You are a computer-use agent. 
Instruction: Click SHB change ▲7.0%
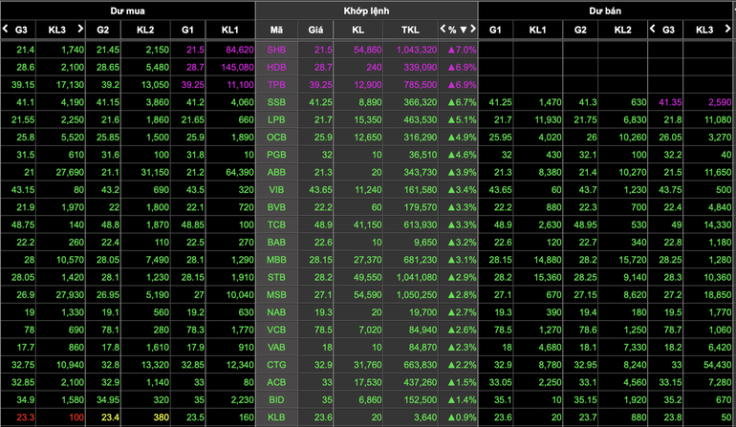tap(462, 50)
